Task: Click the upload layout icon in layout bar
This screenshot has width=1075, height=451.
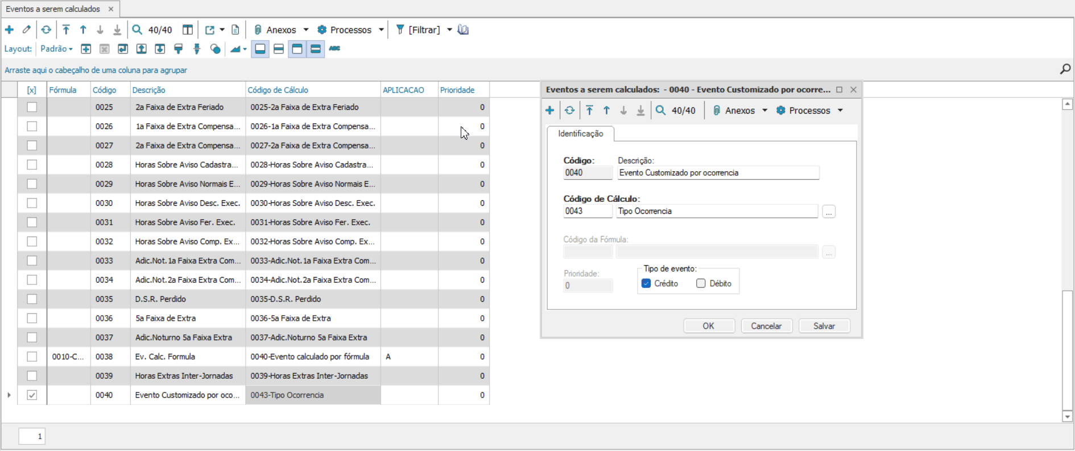Action: (x=142, y=49)
